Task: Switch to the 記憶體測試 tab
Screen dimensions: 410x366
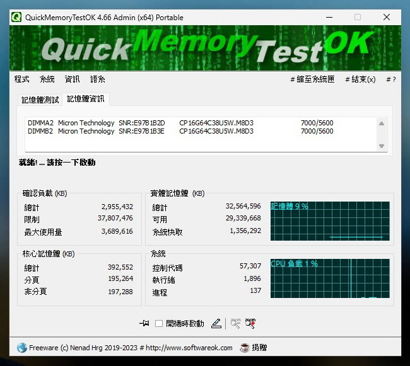Action: 40,100
